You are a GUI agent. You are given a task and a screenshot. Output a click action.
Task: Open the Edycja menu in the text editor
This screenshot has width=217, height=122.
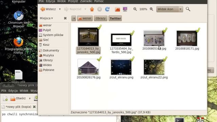(13, 91)
